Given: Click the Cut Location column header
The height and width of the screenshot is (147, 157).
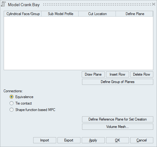Looking at the screenshot, I should (97, 14).
